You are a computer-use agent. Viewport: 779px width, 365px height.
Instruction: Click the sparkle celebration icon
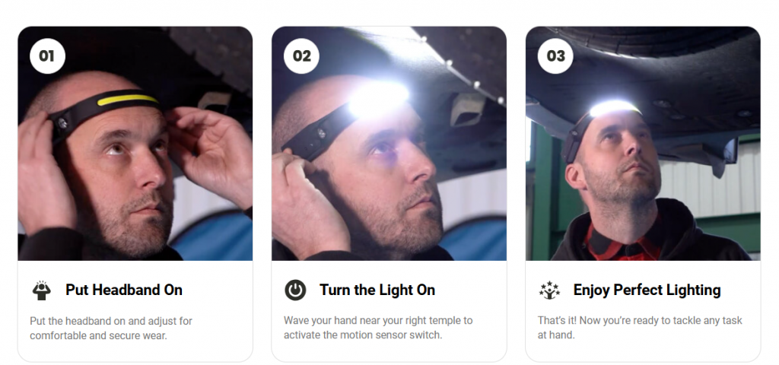click(x=549, y=290)
